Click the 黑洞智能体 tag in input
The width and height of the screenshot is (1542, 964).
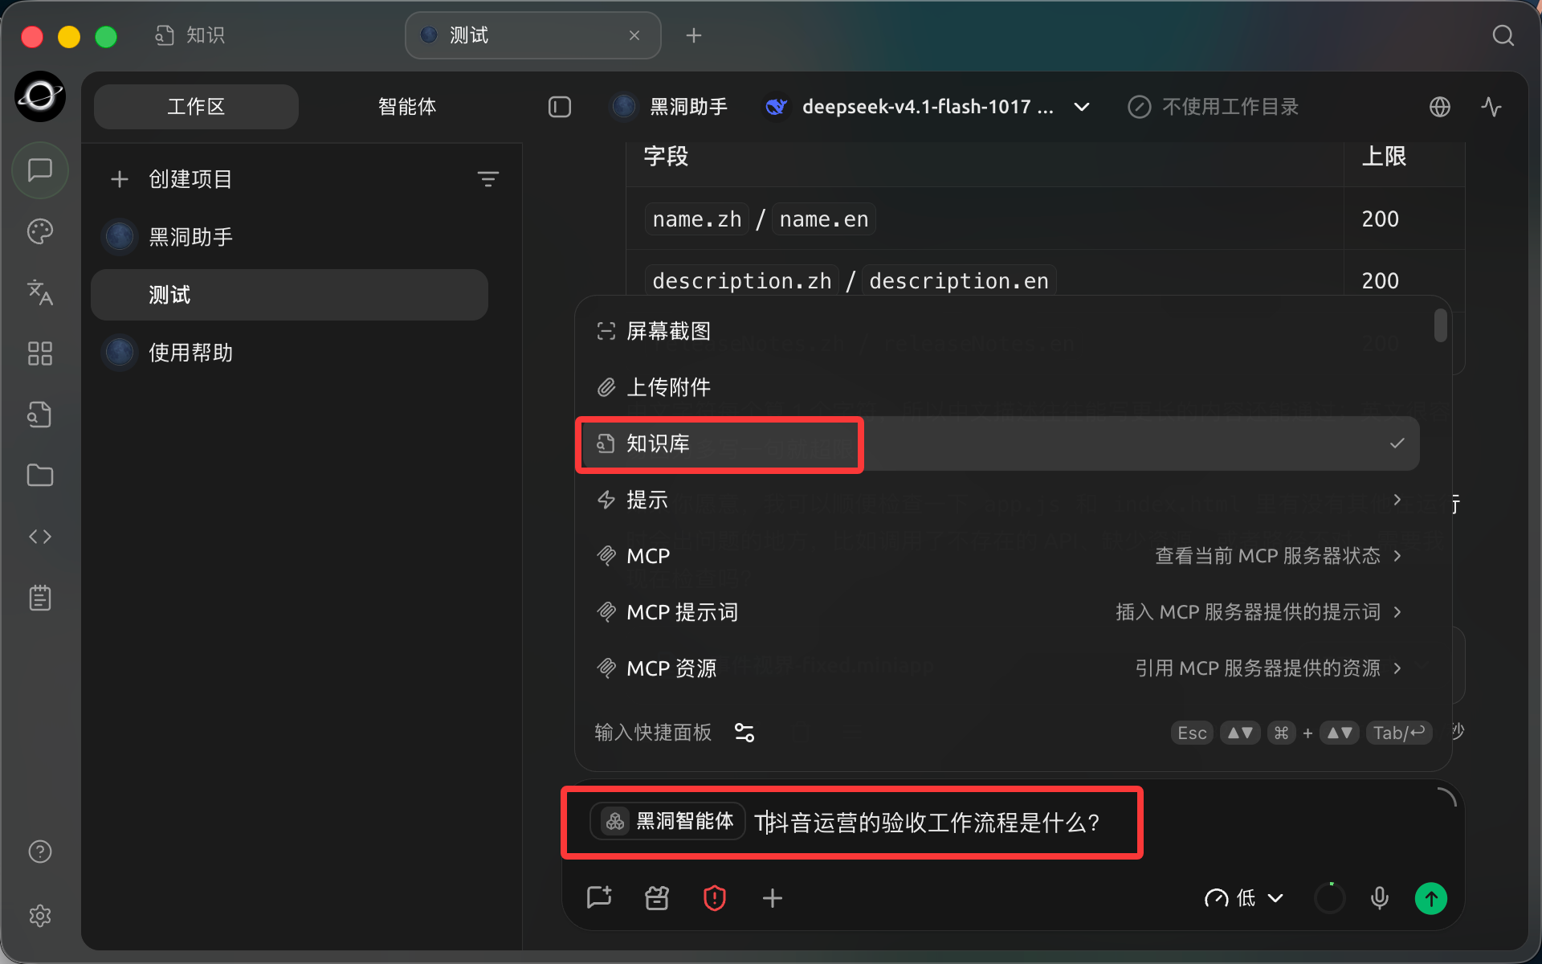668,821
